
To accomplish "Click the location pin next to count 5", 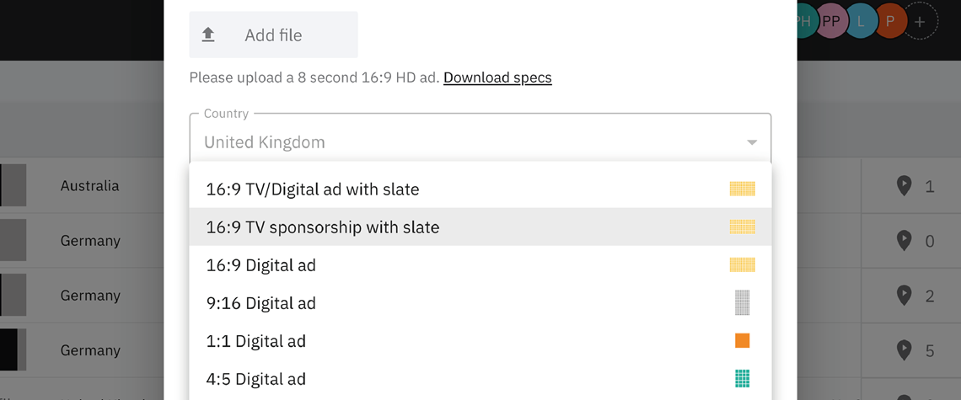I will (x=904, y=350).
